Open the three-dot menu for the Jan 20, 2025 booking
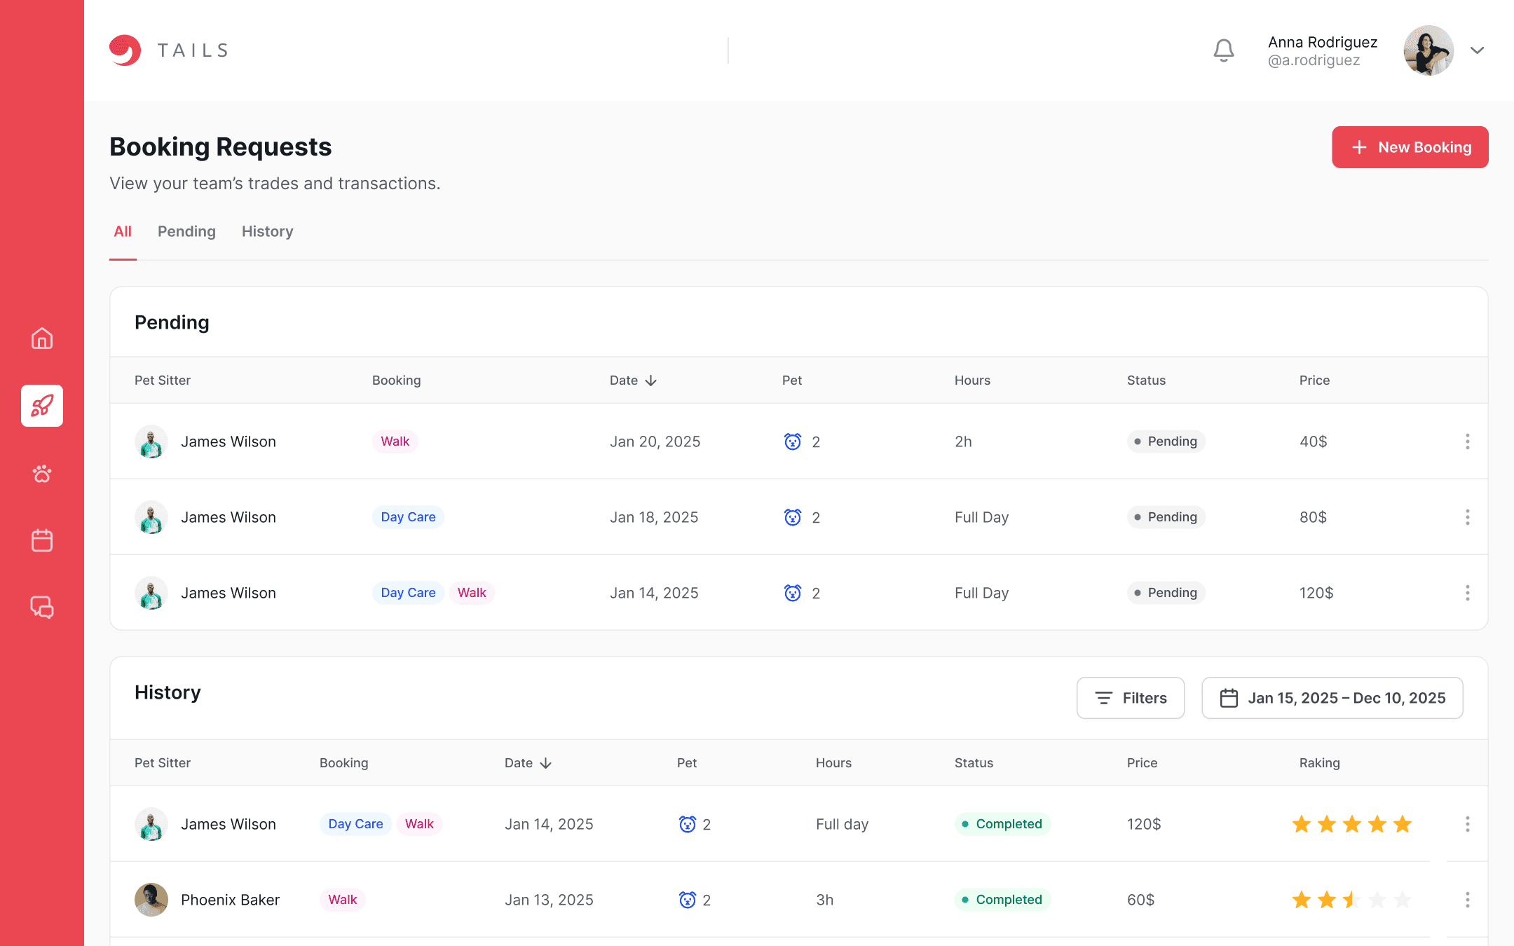Screen dimensions: 1514x946 (1467, 441)
